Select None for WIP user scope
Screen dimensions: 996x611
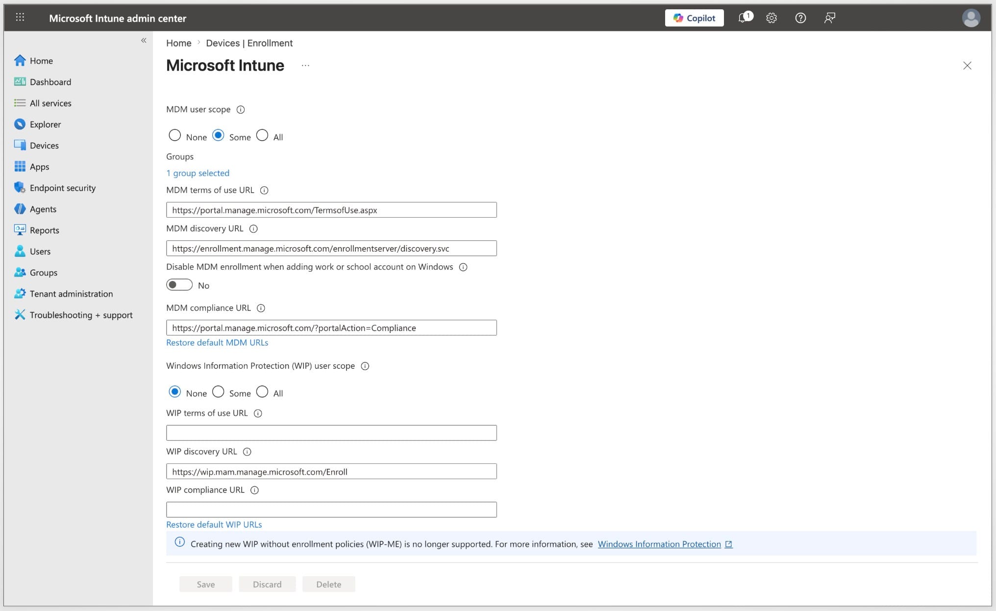pos(175,392)
